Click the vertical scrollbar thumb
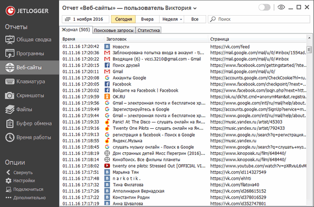This screenshot has width=314, height=207. pos(309,50)
